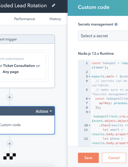Add step below the enrollment trigger
This screenshot has width=128, height=167.
(10, 97)
